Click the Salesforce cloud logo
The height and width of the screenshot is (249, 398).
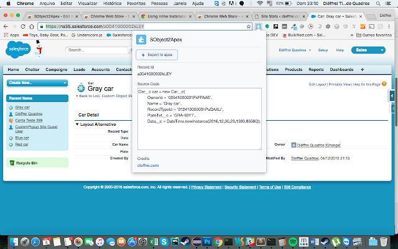[x=18, y=49]
